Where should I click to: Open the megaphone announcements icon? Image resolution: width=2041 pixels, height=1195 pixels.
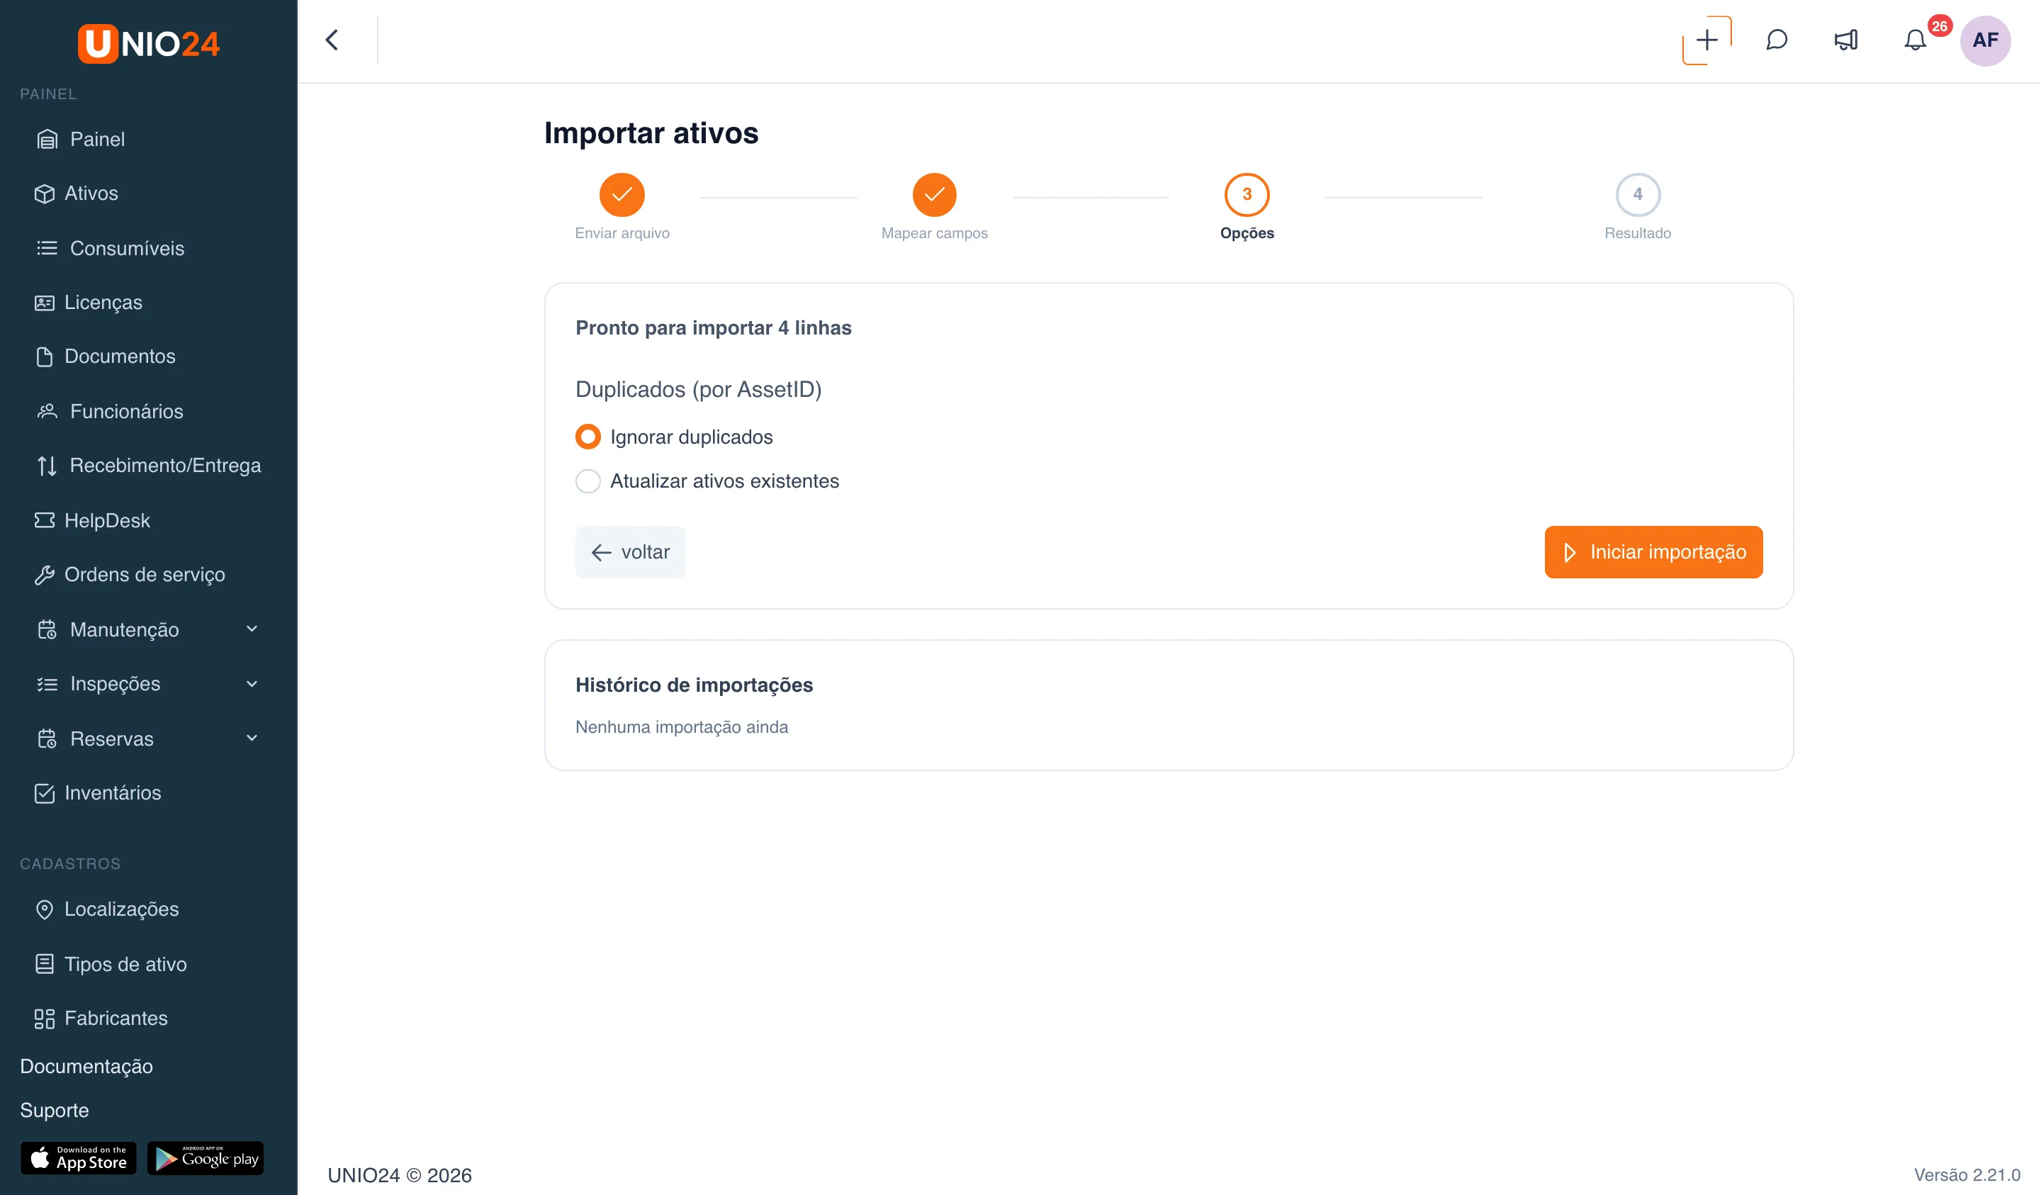click(x=1846, y=40)
